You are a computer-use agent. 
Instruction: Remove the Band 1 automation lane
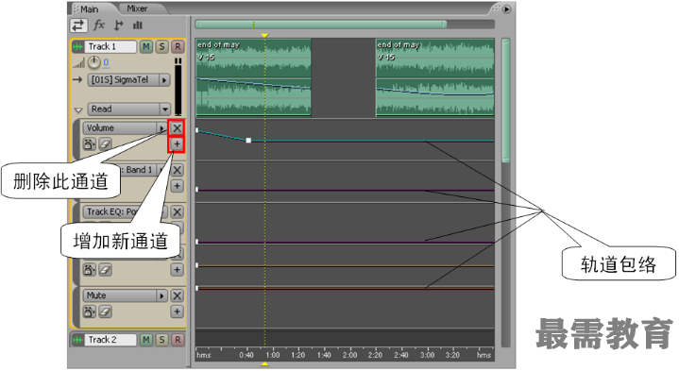pos(177,170)
